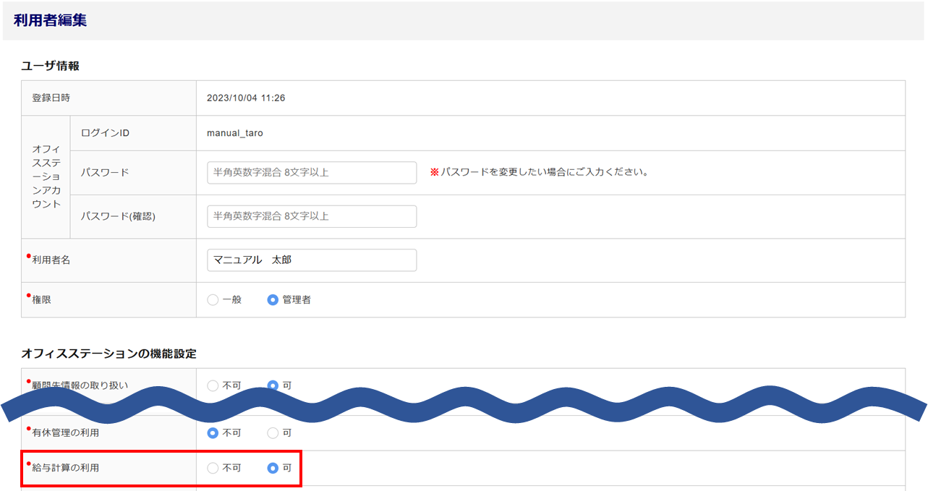The width and height of the screenshot is (928, 491).
Task: Click the 利用者名 text field
Action: [x=311, y=260]
